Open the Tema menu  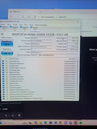21,25
